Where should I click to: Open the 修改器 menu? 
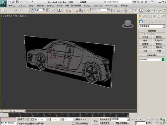tap(60, 6)
